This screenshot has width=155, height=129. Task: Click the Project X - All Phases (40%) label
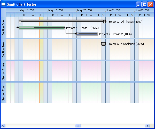(125, 22)
